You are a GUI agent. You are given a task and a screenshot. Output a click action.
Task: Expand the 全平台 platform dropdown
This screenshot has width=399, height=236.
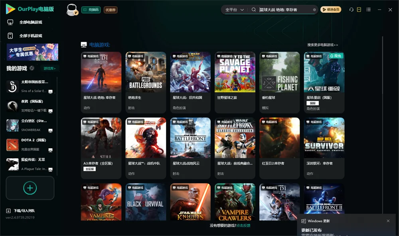[234, 10]
